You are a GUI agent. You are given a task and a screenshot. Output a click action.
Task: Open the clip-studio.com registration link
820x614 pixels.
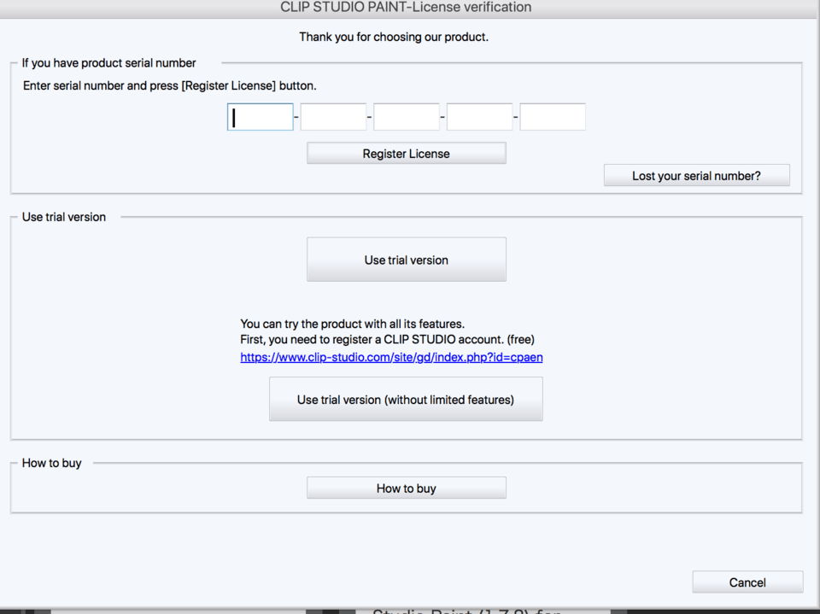pos(391,357)
